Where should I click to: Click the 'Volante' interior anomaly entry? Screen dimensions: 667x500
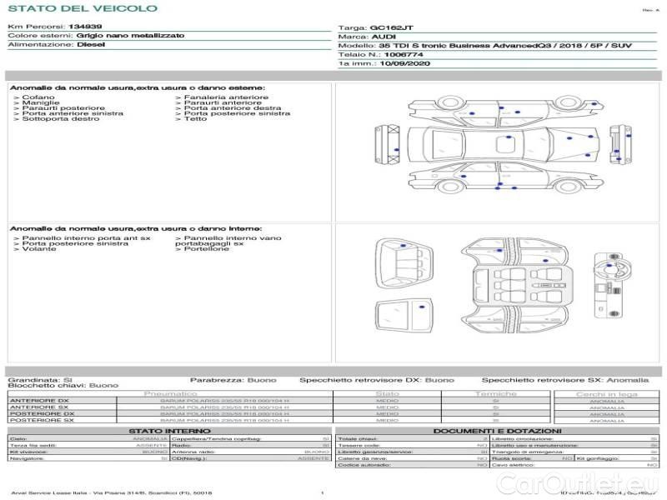tap(35, 248)
